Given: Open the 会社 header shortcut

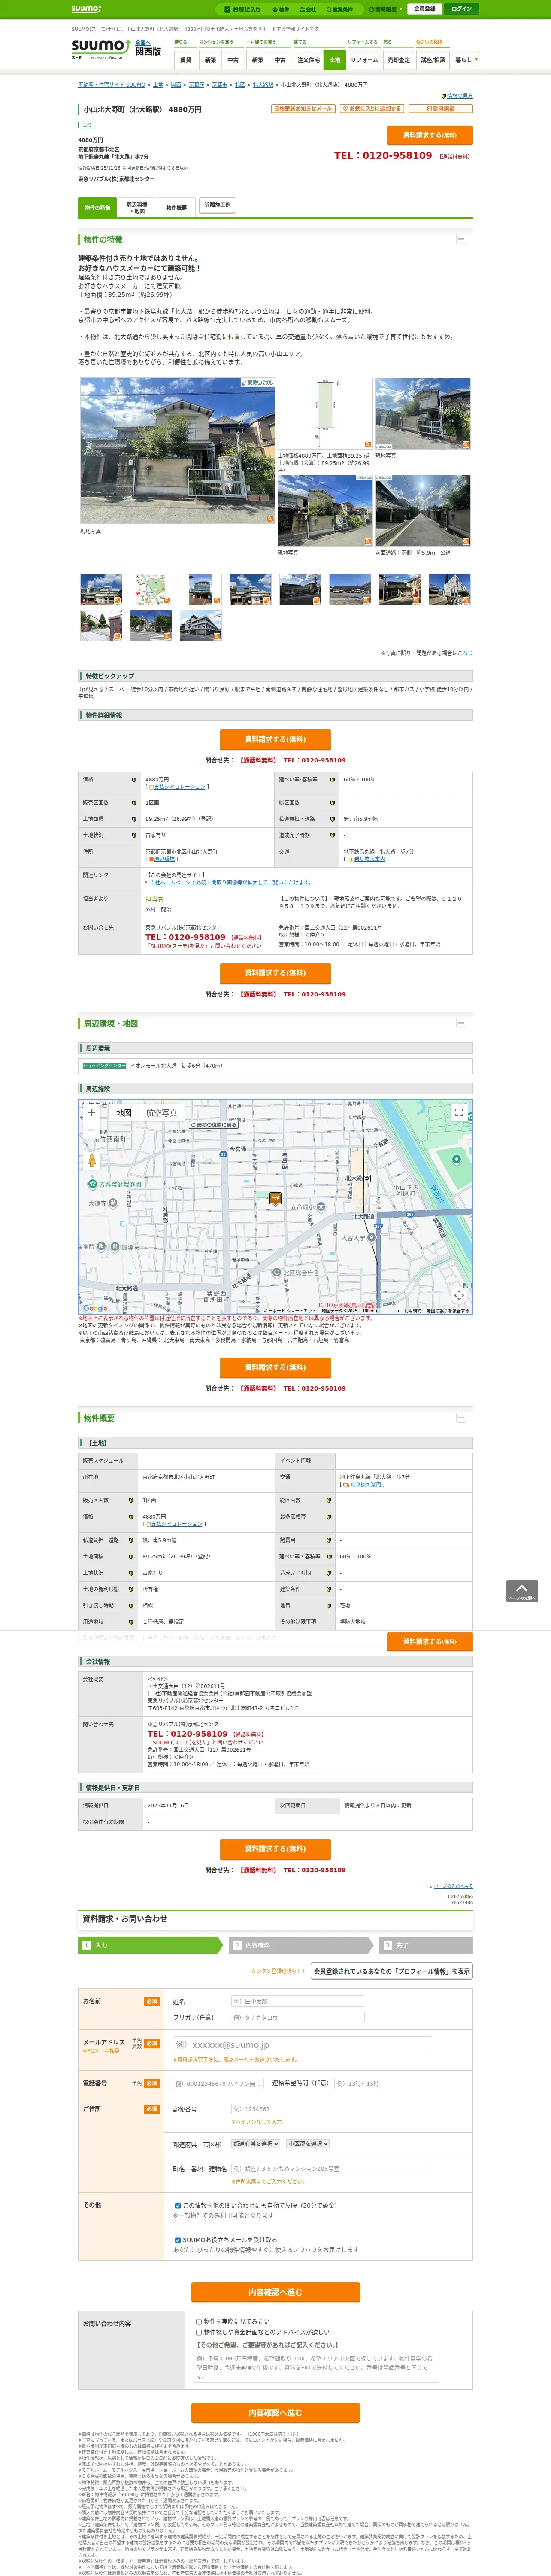Looking at the screenshot, I should 308,9.
